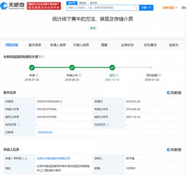Click the Tianyancha logo in the header
The image size is (186, 175).
click(x=13, y=6)
